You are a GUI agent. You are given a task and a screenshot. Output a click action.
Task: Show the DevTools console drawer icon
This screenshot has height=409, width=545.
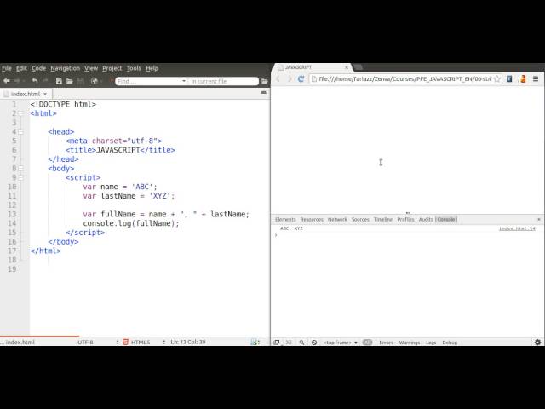(x=288, y=343)
